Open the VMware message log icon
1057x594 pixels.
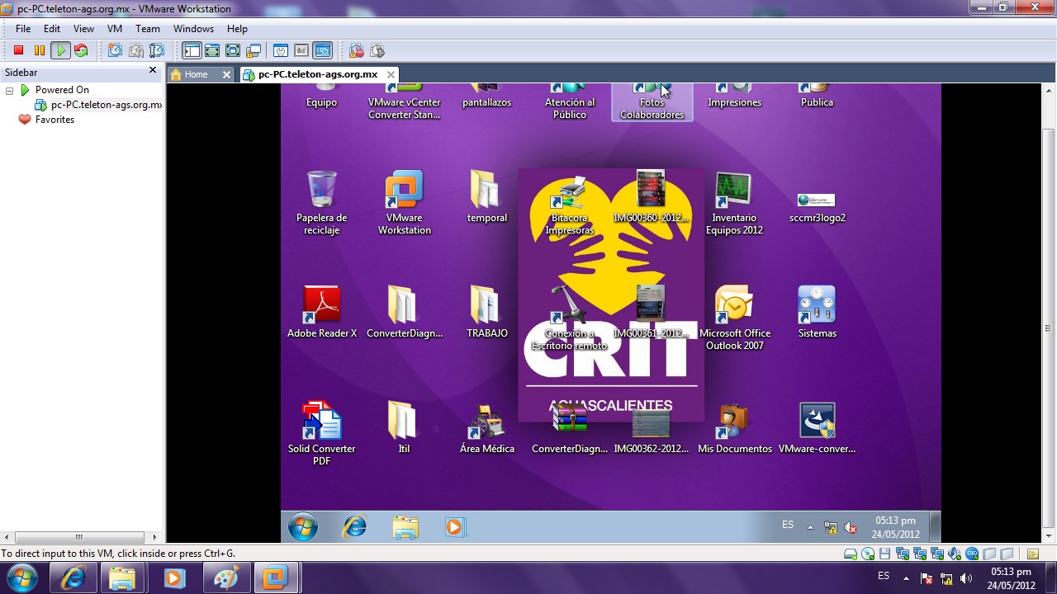(x=1033, y=554)
